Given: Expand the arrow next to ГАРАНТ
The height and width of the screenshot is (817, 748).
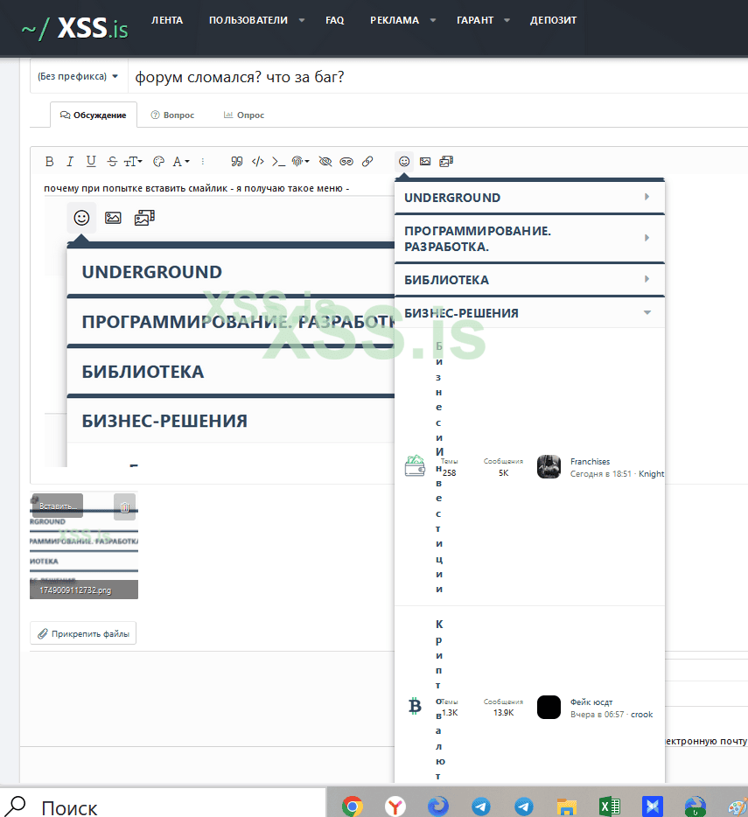Looking at the screenshot, I should (507, 20).
